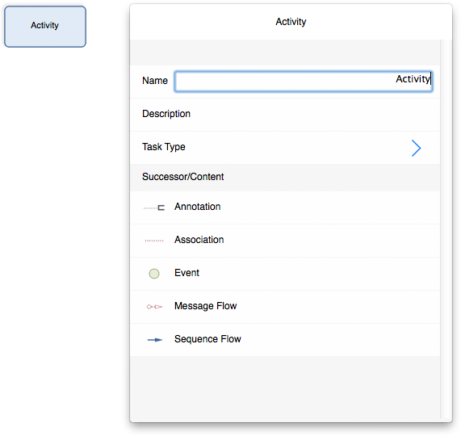
Task: Click the dotted Association line icon
Action: pos(154,241)
